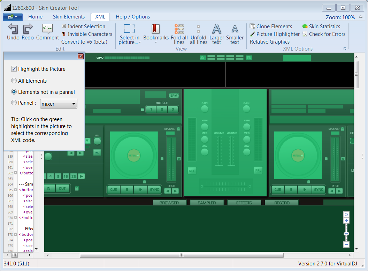The image size is (368, 271).
Task: Choose the Pannel radio button
Action: (14, 103)
